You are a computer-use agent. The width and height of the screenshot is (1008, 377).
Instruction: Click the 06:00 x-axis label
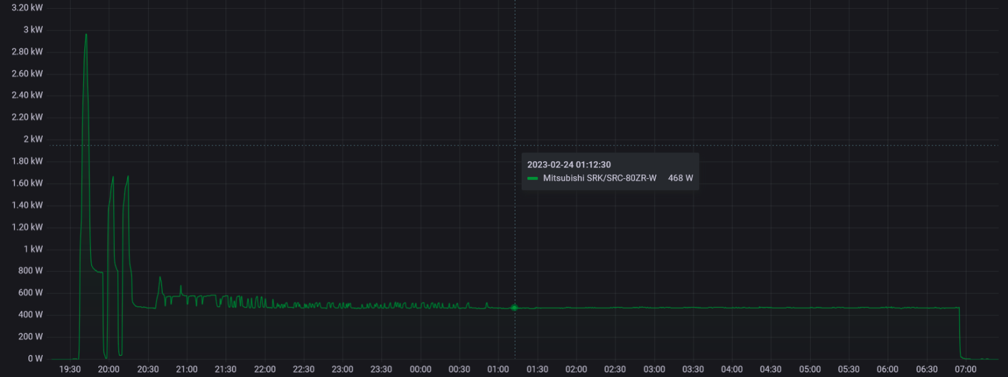pos(888,369)
